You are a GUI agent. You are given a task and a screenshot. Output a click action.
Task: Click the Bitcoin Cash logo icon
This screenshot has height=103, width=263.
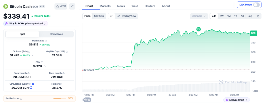pyautogui.click(x=6, y=7)
